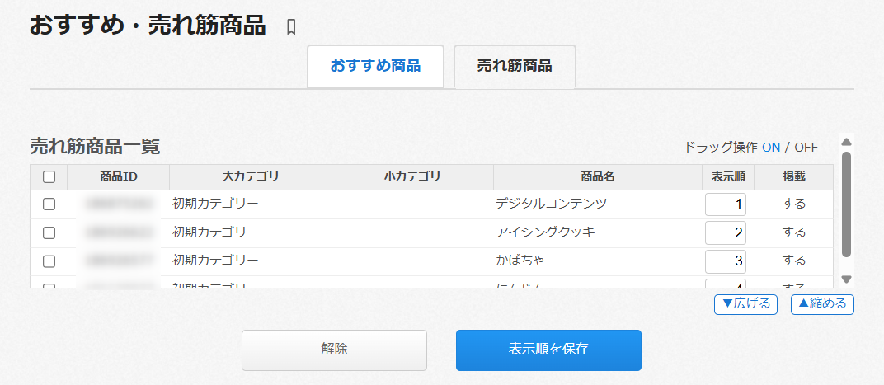This screenshot has height=385, width=884.
Task: Toggle the select-all checkbox in the table header
Action: pyautogui.click(x=49, y=176)
